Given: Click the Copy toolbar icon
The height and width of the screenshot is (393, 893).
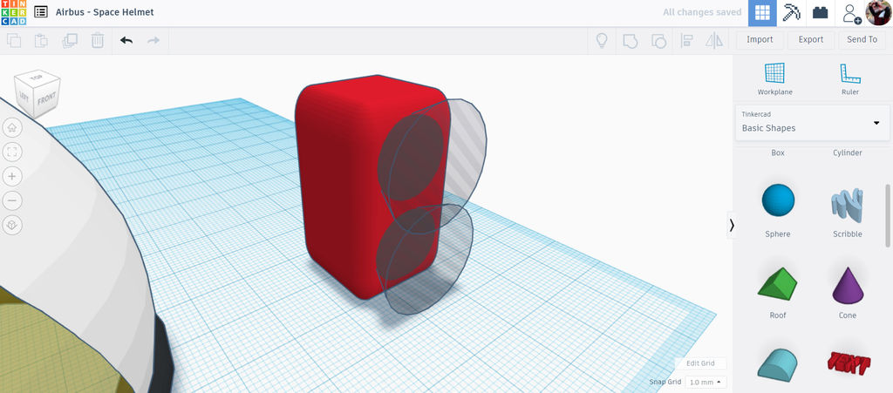Looking at the screenshot, I should pos(14,40).
